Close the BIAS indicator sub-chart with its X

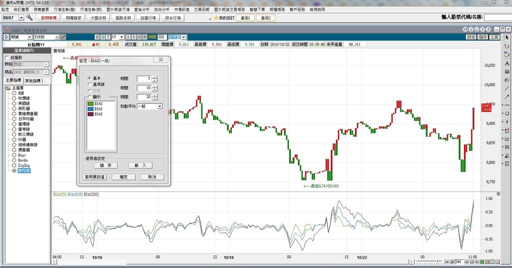498,194
